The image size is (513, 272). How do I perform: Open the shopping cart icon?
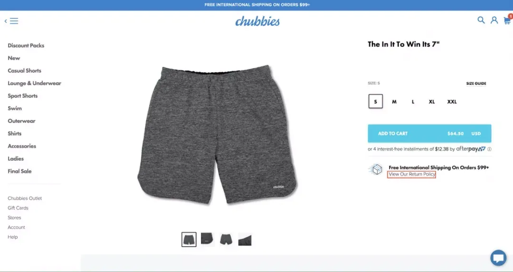point(507,20)
